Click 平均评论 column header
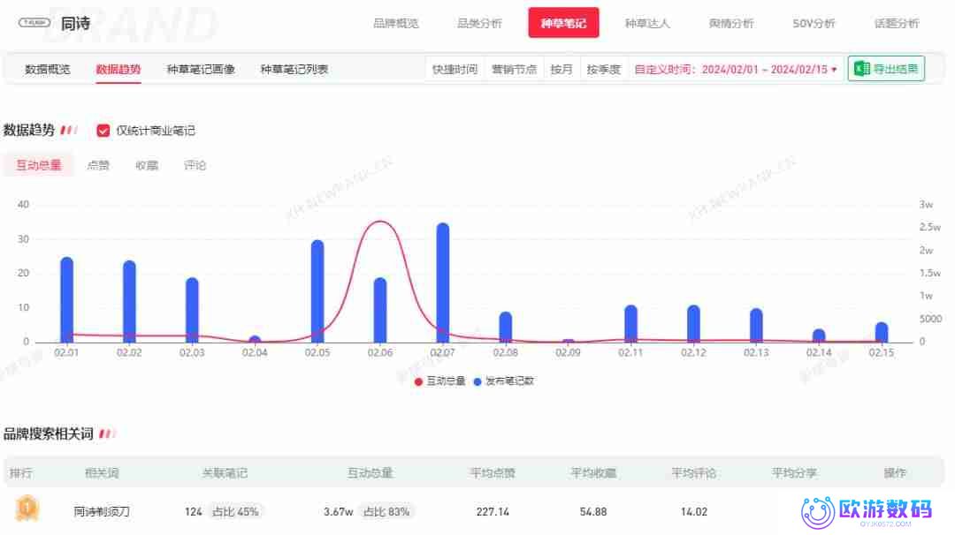The image size is (955, 535). click(x=694, y=473)
